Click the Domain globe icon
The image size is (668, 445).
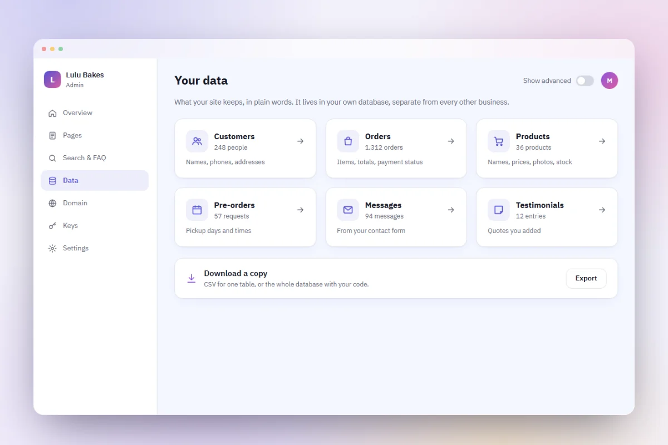[x=52, y=203]
